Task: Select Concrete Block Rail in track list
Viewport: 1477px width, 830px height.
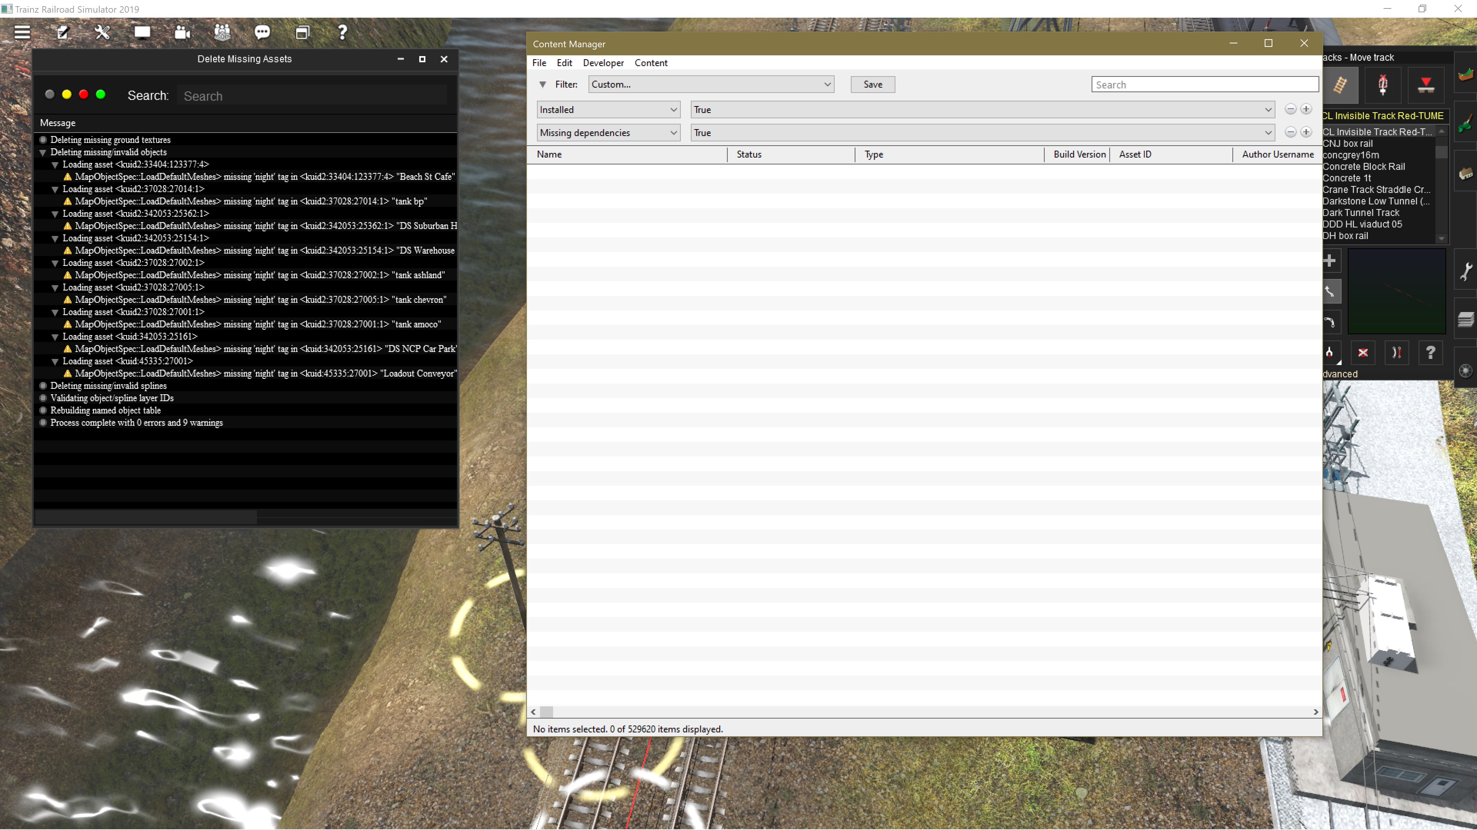Action: point(1364,167)
